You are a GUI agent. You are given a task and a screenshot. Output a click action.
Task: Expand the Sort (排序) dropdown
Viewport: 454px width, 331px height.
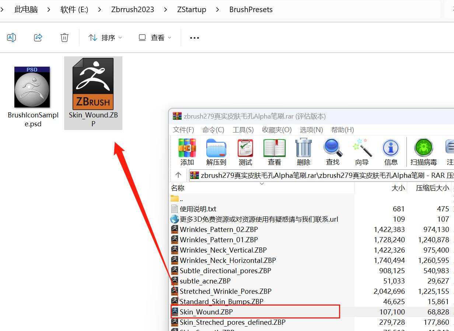pos(105,38)
